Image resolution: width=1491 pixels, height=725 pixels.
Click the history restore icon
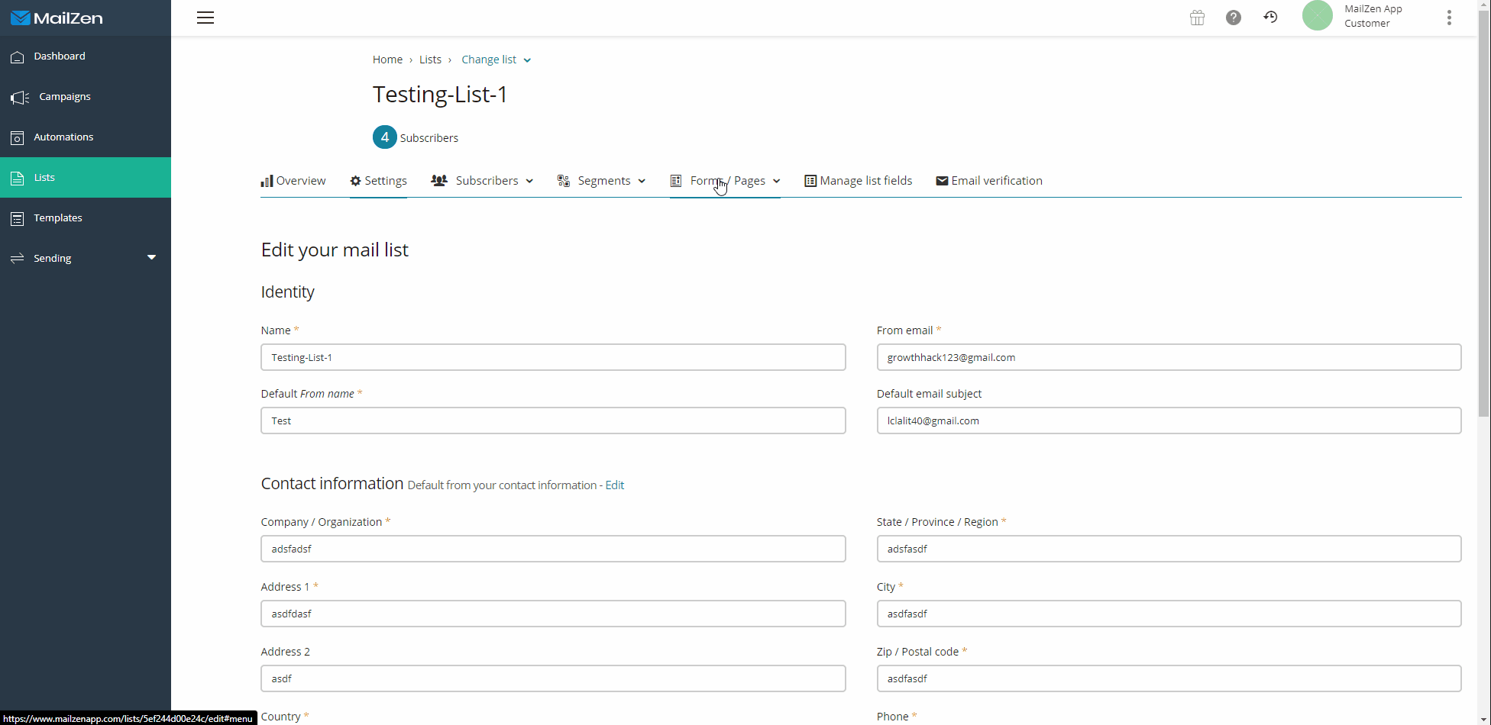click(1270, 18)
